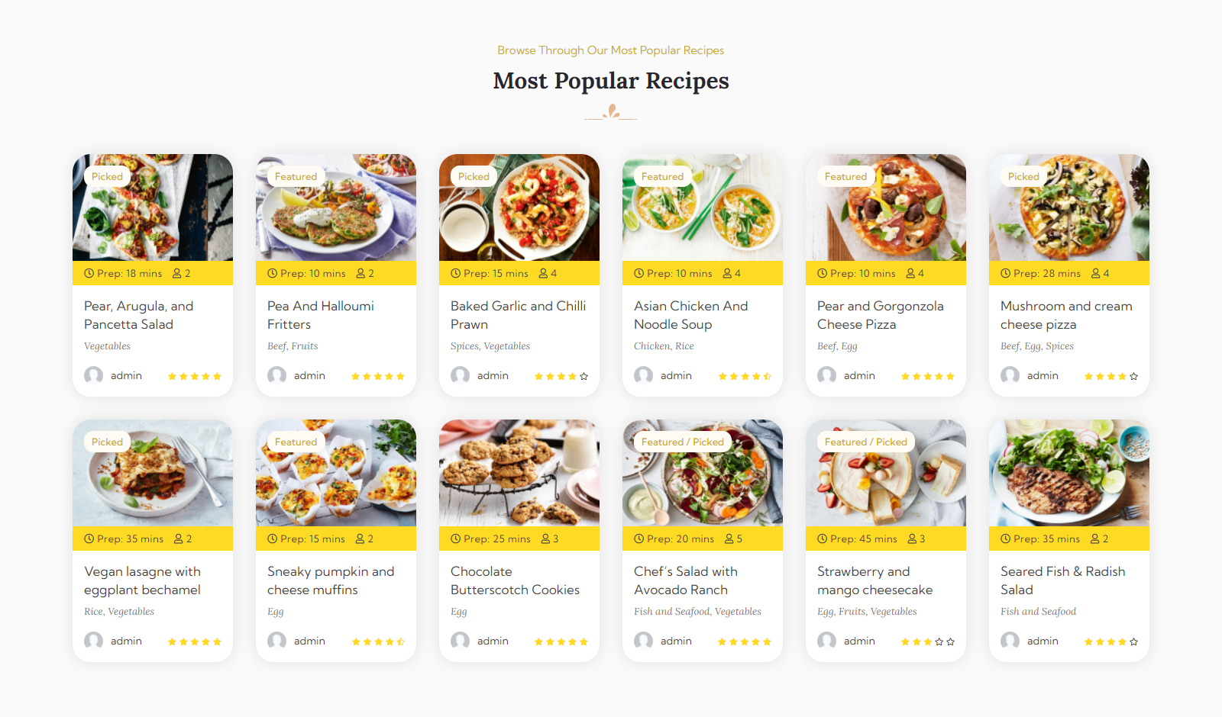This screenshot has height=717, width=1222.
Task: Click the admin author name on Pear and Gorgonzola Pizza
Action: pos(859,375)
